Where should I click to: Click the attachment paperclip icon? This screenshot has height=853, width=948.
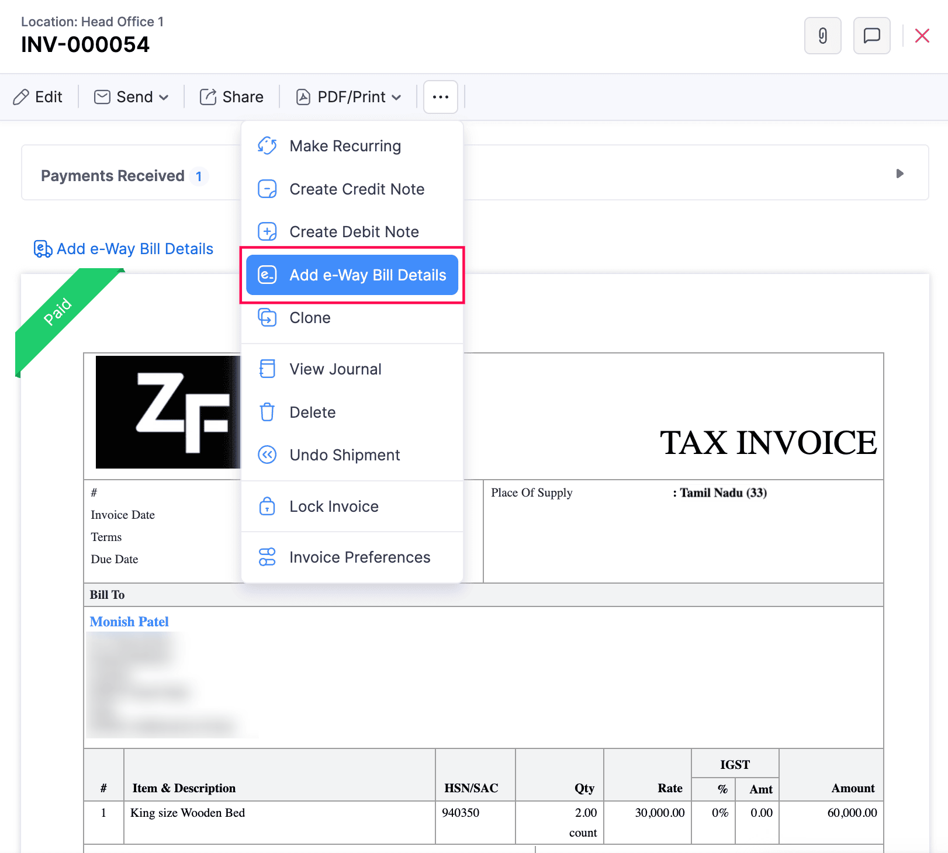pyautogui.click(x=822, y=36)
